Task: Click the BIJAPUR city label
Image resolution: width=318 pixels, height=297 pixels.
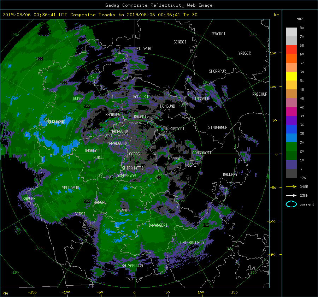Action: [143, 49]
